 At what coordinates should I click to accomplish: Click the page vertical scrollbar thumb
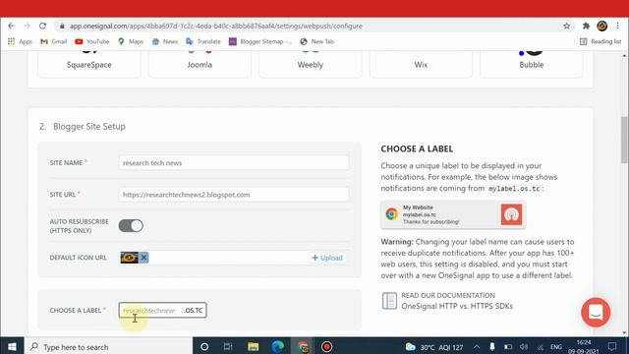pyautogui.click(x=624, y=140)
